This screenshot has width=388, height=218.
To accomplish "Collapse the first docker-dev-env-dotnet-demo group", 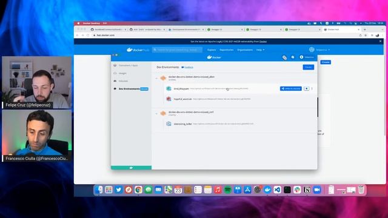I will 156,78.
